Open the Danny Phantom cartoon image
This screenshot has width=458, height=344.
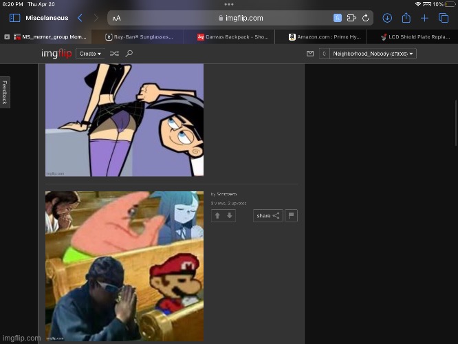[124, 120]
